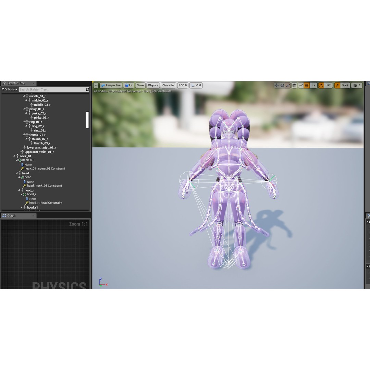
Task: Open the Character menu in viewport
Action: click(x=169, y=85)
